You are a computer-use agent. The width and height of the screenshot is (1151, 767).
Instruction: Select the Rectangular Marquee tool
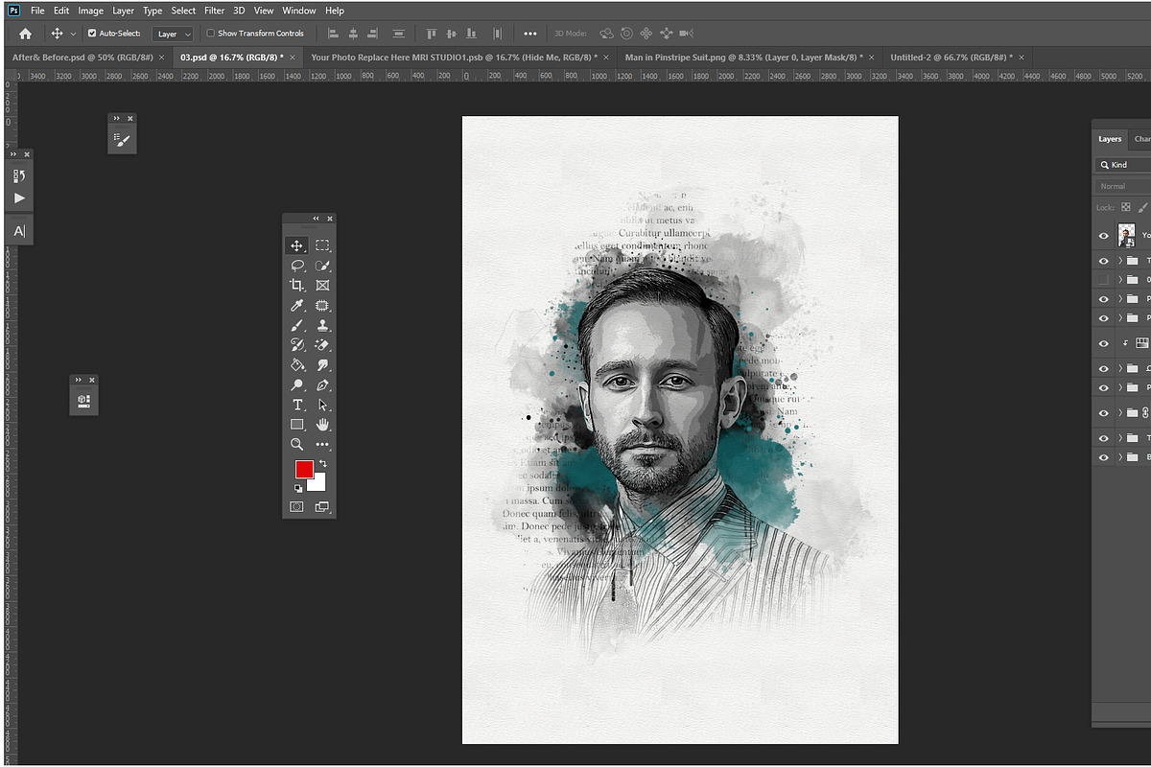point(322,246)
